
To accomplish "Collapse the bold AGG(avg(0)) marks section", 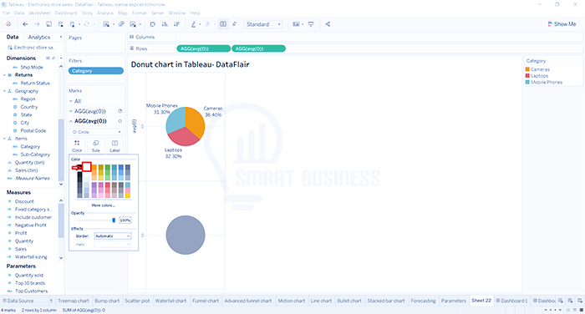I will [x=71, y=121].
